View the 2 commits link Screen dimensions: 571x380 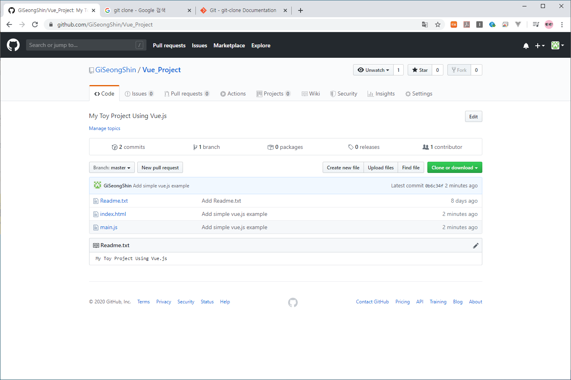(128, 147)
